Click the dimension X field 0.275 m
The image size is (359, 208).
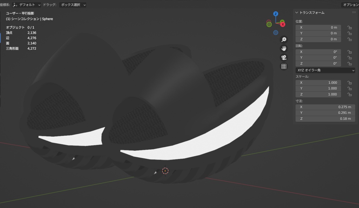(x=325, y=107)
